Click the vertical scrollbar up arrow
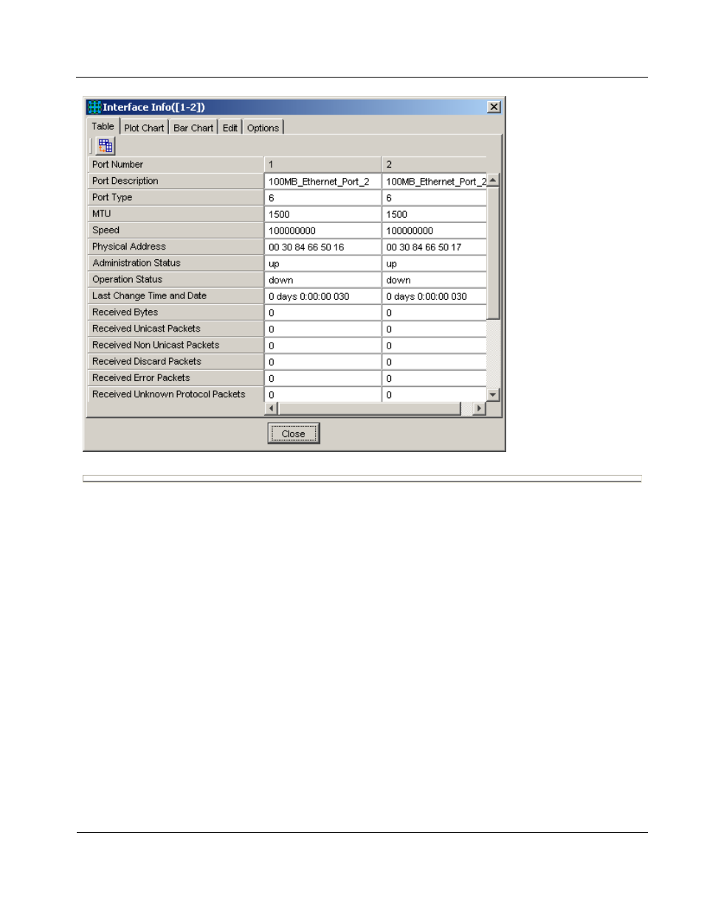 (x=493, y=180)
